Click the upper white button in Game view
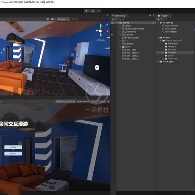 [13, 147]
